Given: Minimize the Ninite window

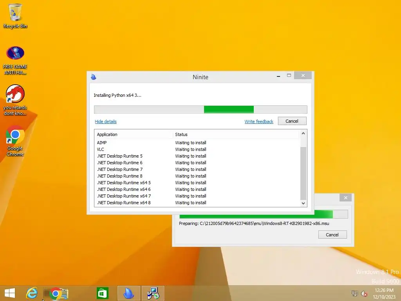Looking at the screenshot, I should [x=278, y=76].
